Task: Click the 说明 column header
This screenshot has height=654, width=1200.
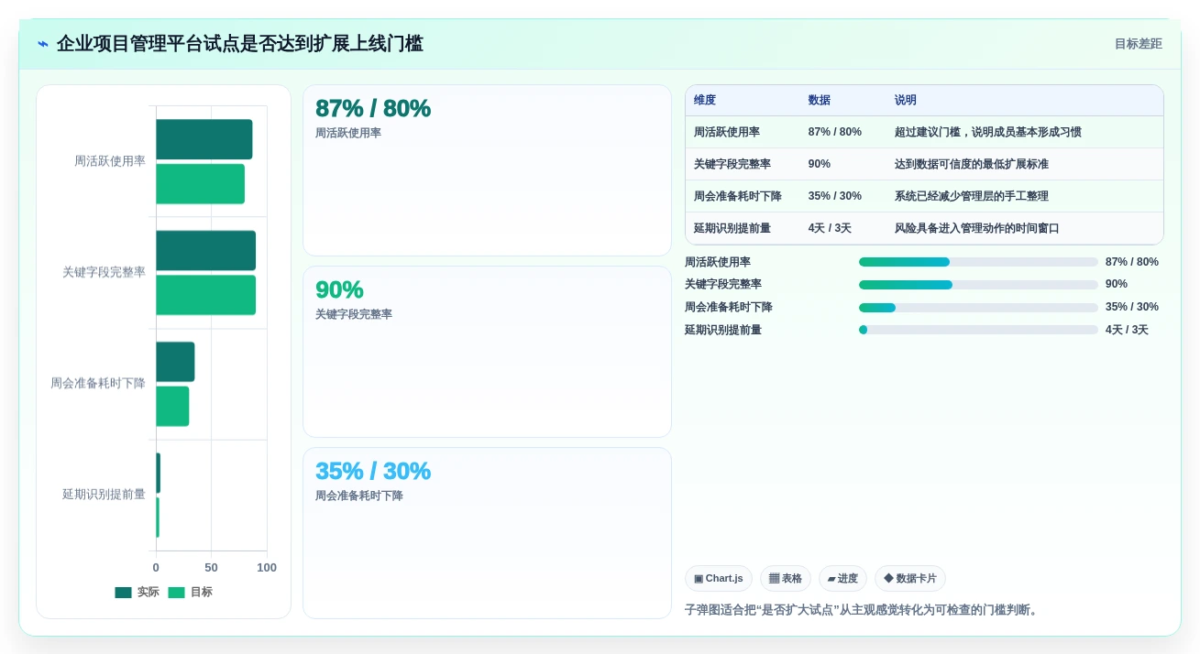Action: pos(906,101)
